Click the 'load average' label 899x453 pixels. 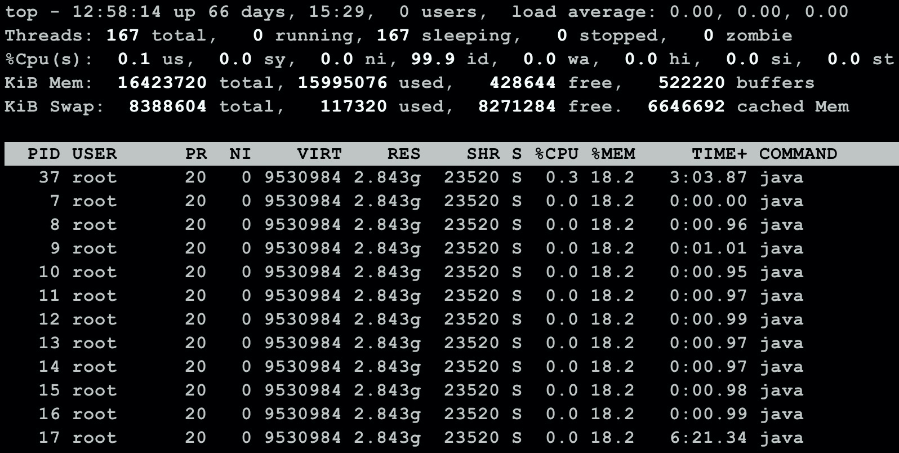(x=584, y=12)
